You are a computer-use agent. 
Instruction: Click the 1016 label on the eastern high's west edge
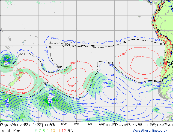click(x=123, y=54)
